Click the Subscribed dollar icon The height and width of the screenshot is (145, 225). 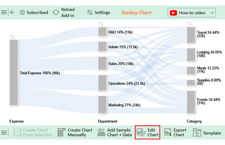click(22, 12)
